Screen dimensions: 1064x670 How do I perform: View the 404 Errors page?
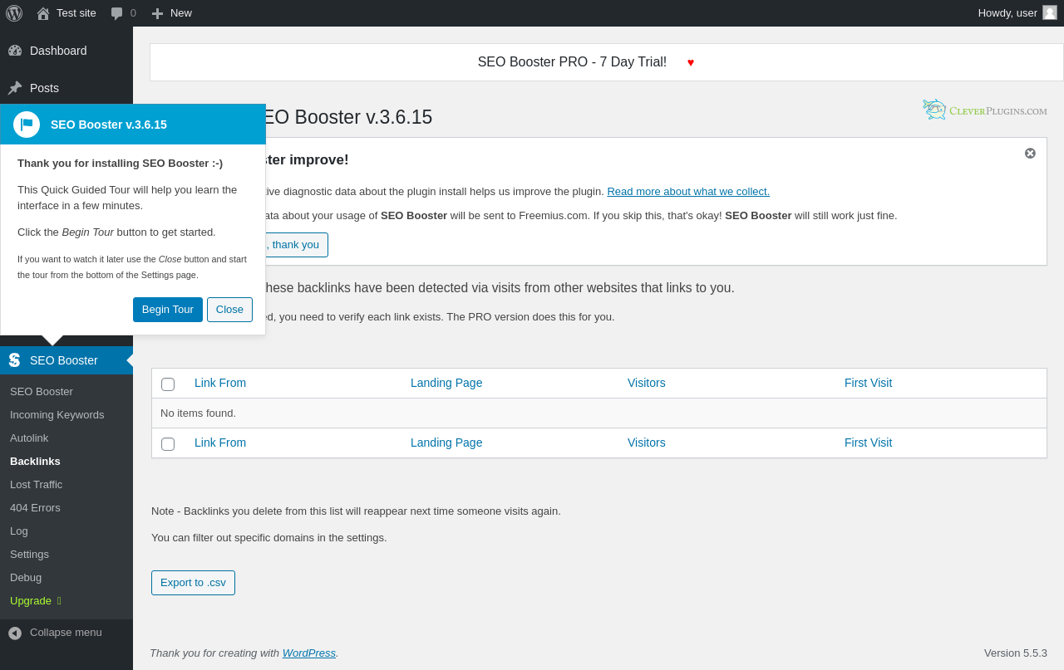35,508
